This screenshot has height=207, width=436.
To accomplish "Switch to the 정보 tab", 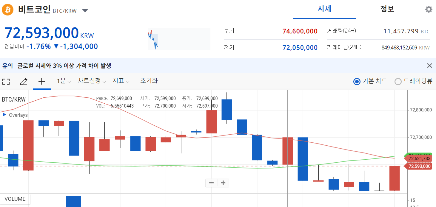I will point(387,9).
